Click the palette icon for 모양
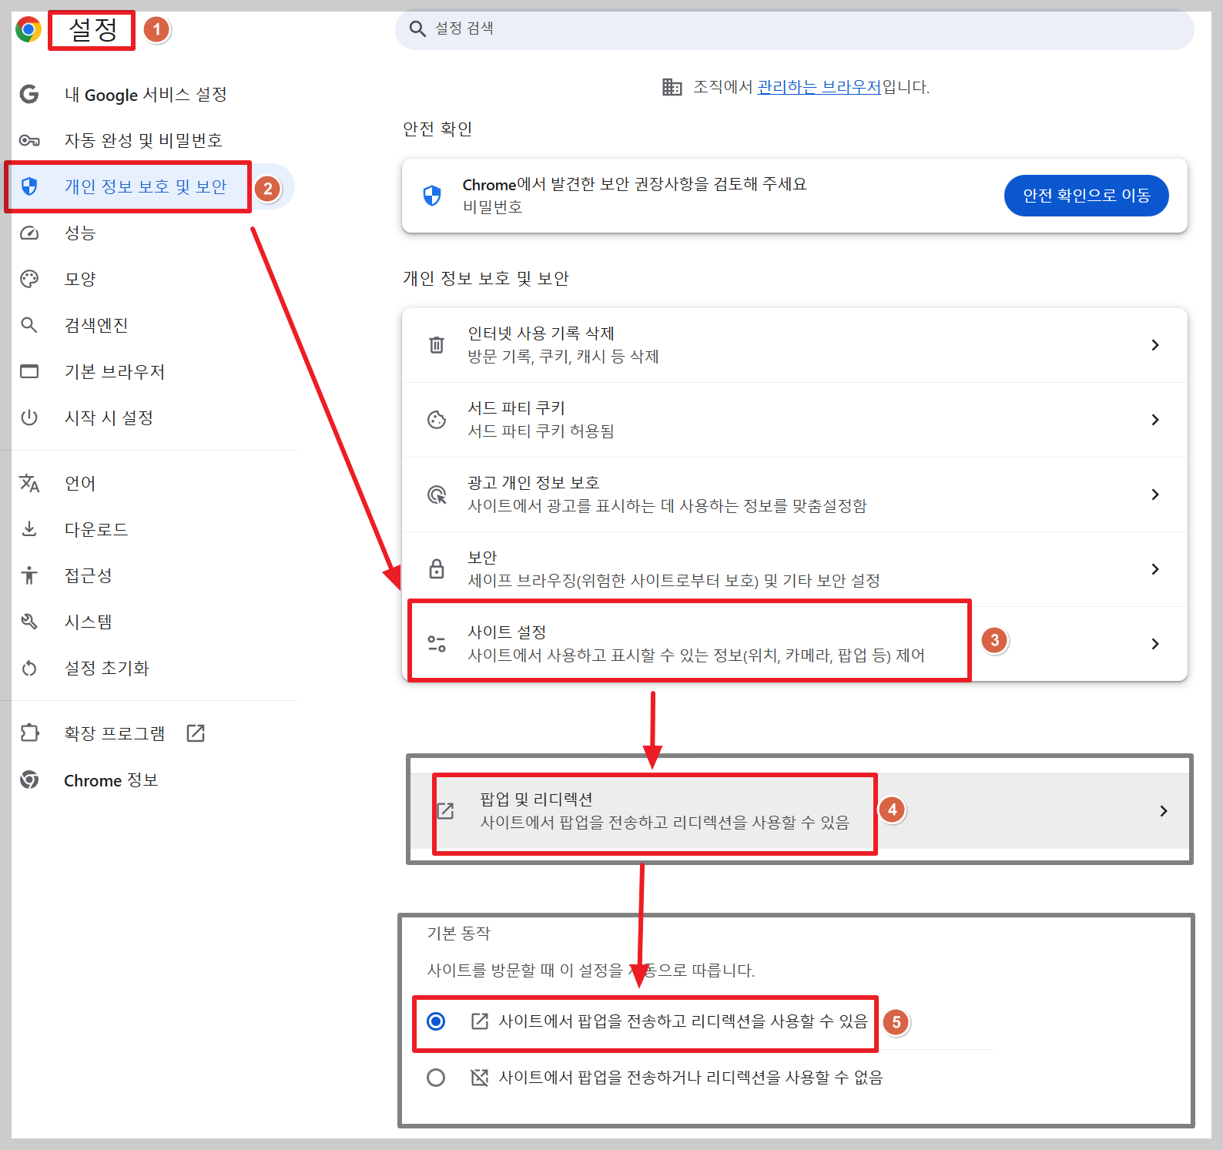 click(x=29, y=279)
